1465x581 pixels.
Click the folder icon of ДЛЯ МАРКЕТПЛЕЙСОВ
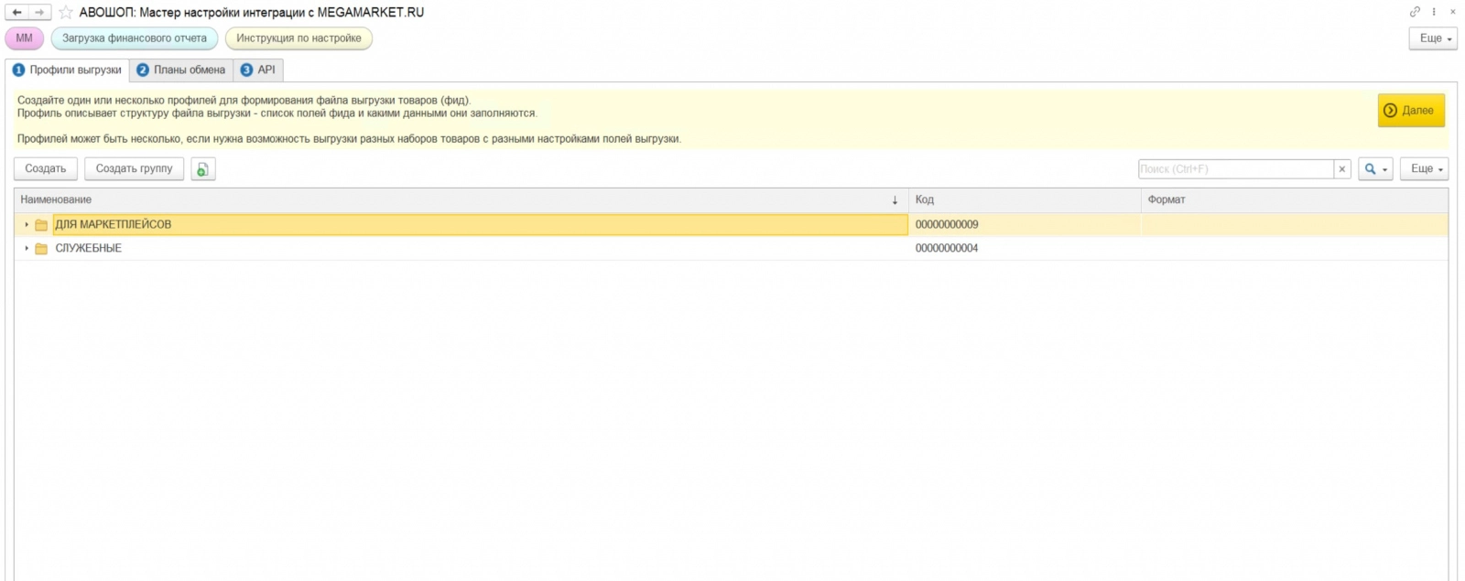41,225
